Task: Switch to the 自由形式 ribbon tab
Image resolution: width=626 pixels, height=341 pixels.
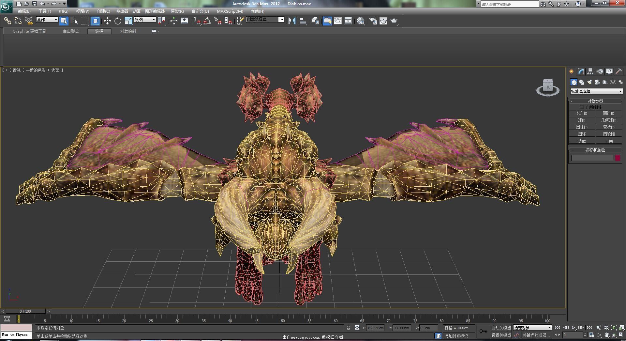Action: (x=71, y=31)
